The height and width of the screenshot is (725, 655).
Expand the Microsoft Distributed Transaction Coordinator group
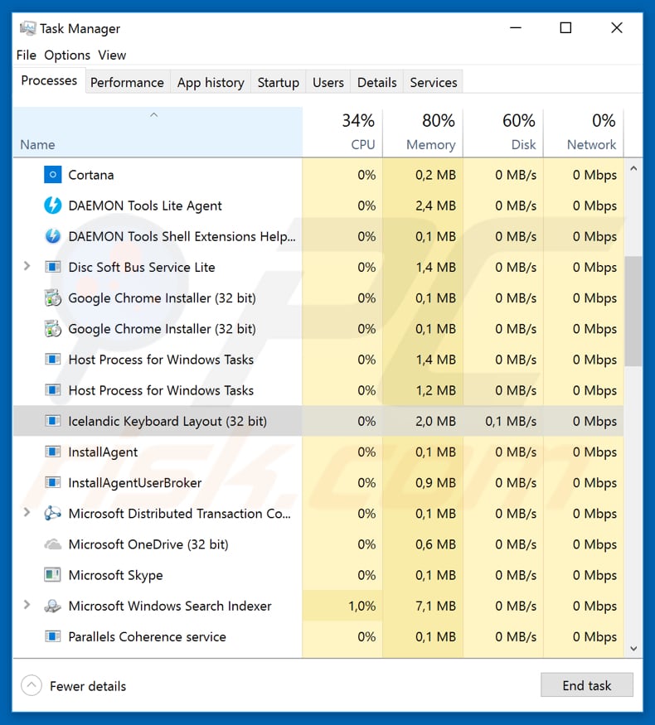point(27,512)
